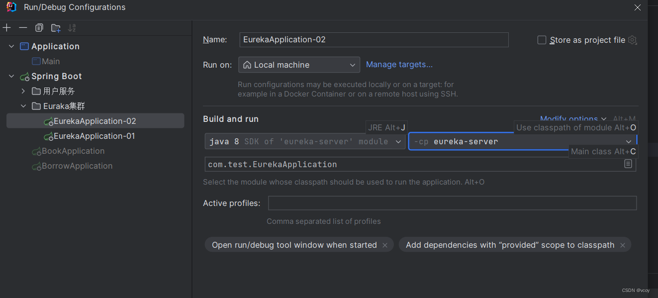658x298 pixels.
Task: Collapse the Application tree node
Action: pos(11,46)
